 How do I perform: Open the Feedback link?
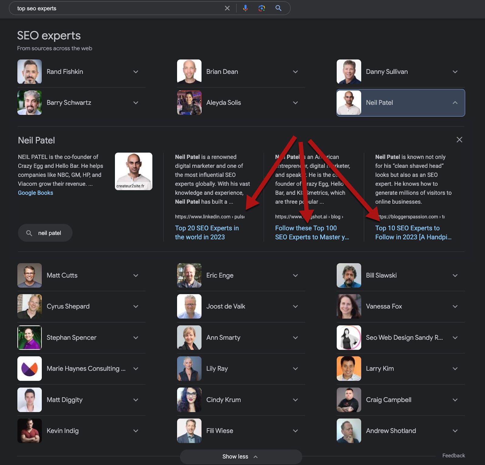tap(453, 456)
